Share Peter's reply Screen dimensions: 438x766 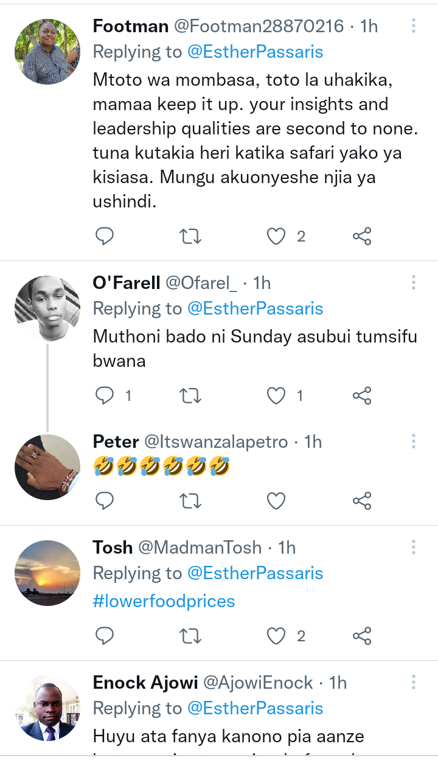(362, 501)
